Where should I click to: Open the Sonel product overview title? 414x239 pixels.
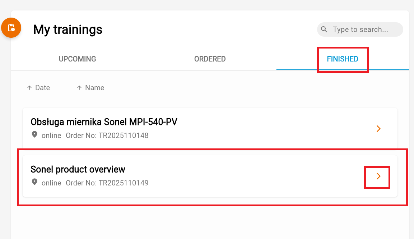pos(78,169)
